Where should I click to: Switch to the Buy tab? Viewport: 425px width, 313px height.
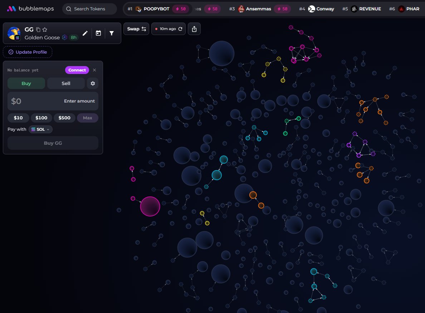coord(26,83)
